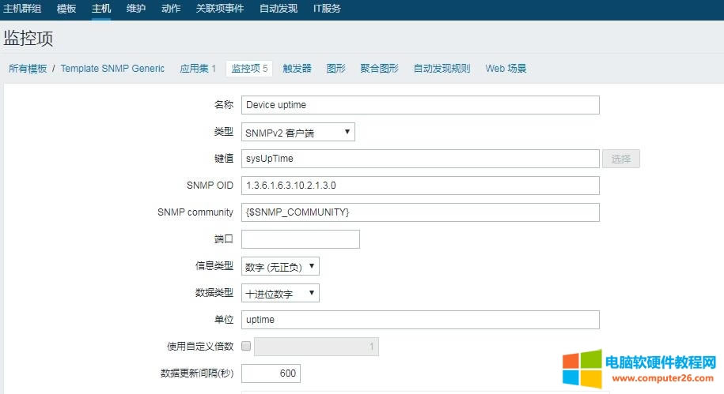Image resolution: width=724 pixels, height=394 pixels.
Task: Open the Template SNMP Generic link
Action: point(112,69)
